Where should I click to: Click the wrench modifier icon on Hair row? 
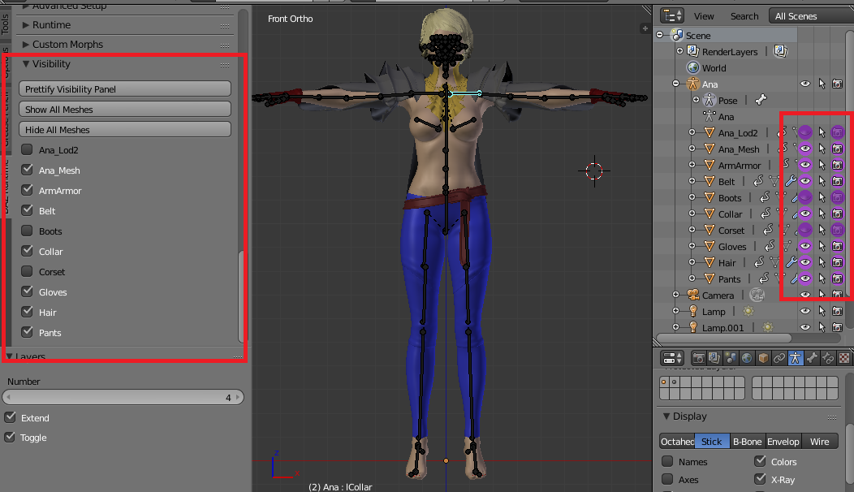[791, 262]
